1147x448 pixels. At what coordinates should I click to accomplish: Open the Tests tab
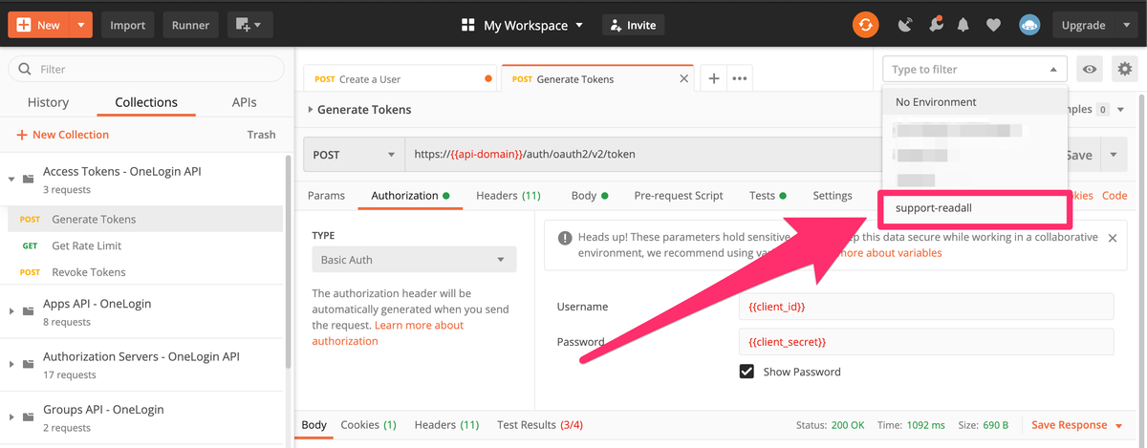tap(768, 196)
